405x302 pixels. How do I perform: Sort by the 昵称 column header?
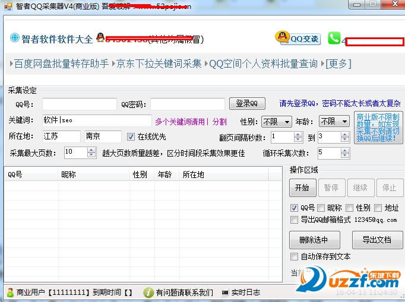click(x=94, y=175)
